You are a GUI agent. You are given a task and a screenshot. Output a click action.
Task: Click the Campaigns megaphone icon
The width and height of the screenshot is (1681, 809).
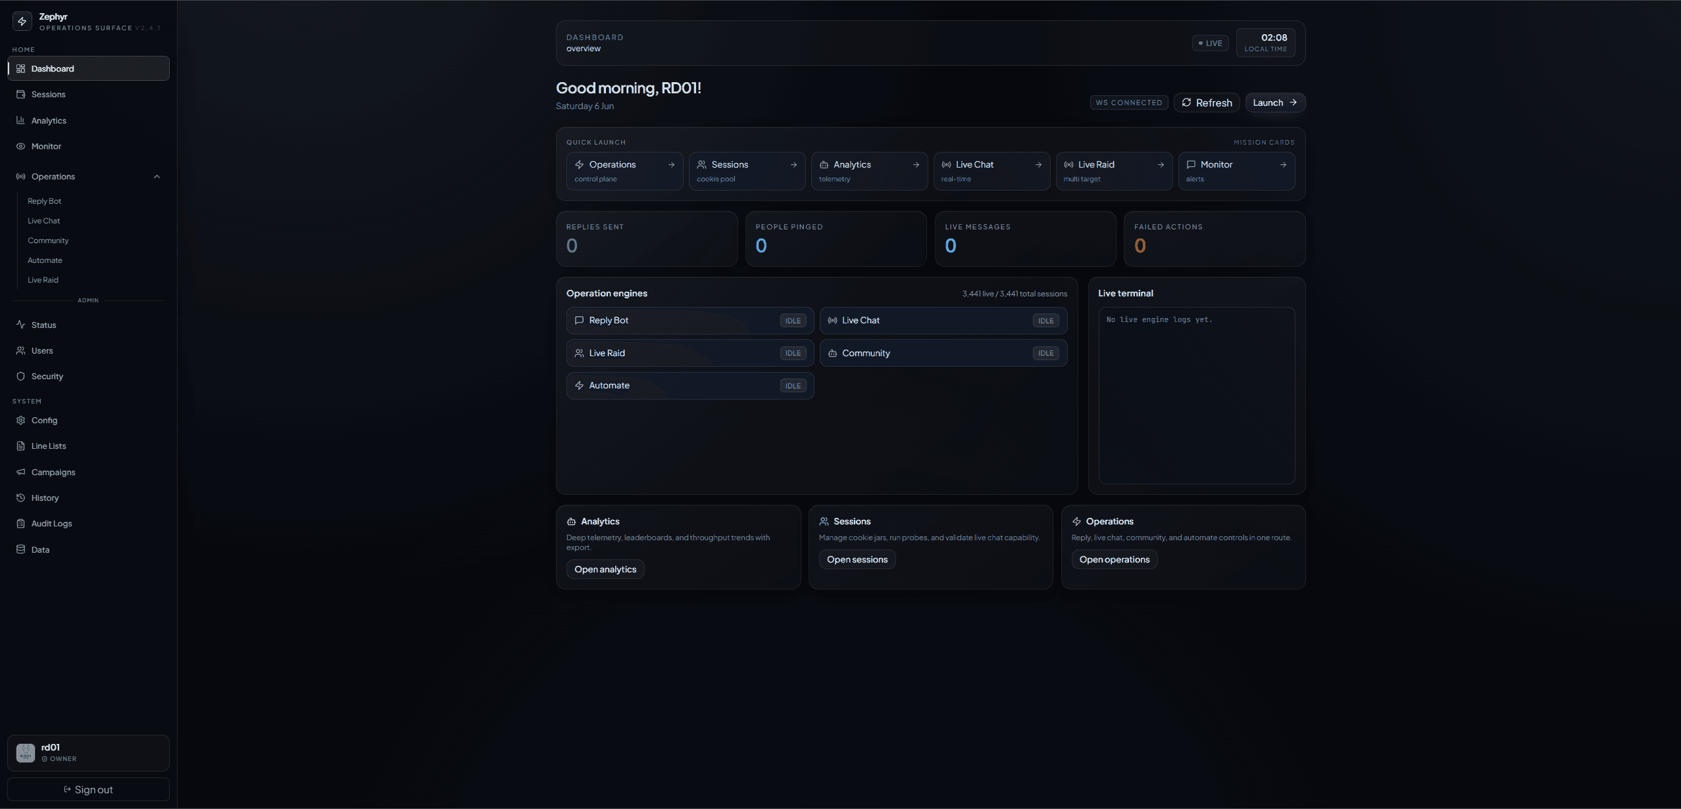[20, 472]
